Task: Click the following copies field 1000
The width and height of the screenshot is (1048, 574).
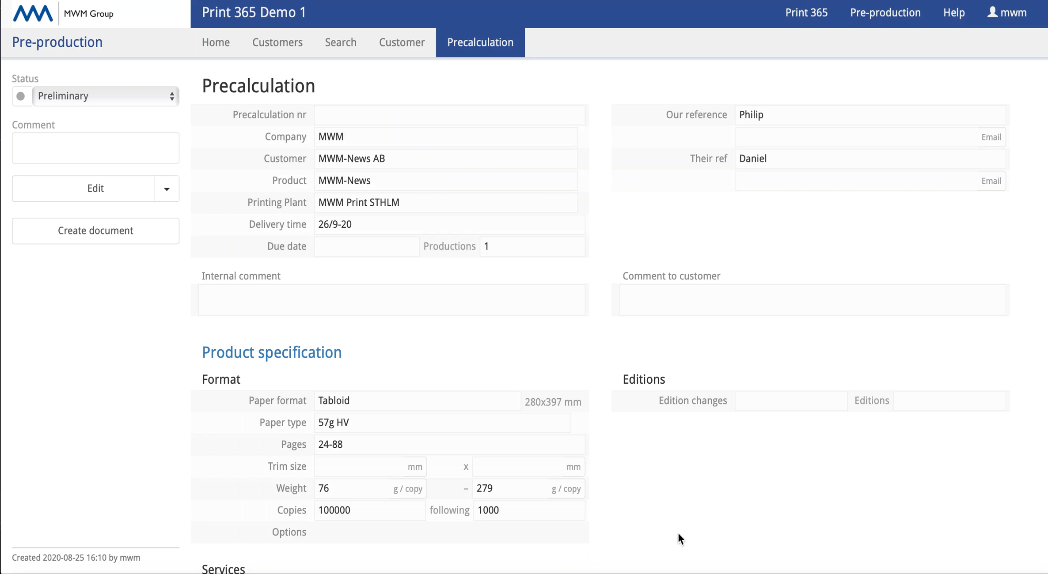Action: pyautogui.click(x=529, y=510)
